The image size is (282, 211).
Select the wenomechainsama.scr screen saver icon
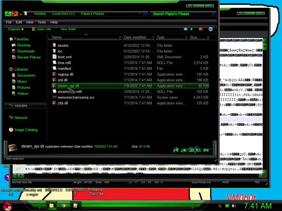54,97
